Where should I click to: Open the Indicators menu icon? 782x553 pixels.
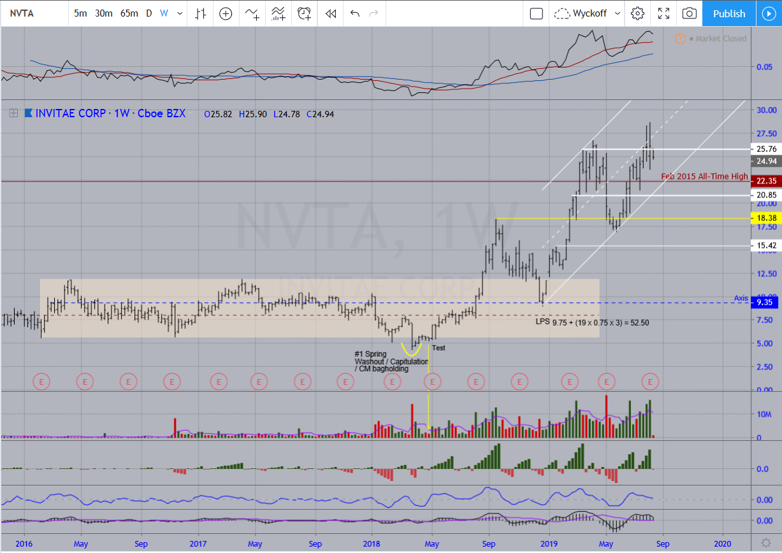point(252,13)
